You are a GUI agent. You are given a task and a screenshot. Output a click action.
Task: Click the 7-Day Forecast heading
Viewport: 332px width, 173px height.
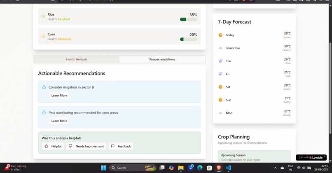click(234, 22)
